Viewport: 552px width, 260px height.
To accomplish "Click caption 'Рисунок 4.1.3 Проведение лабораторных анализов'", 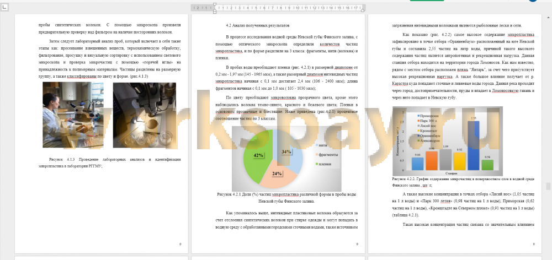I will click(x=109, y=162).
